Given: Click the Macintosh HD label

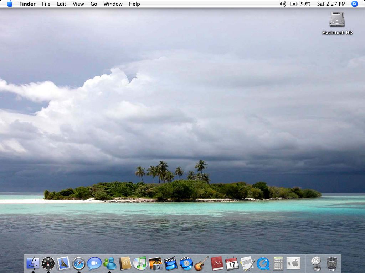Looking at the screenshot, I should click(x=337, y=33).
